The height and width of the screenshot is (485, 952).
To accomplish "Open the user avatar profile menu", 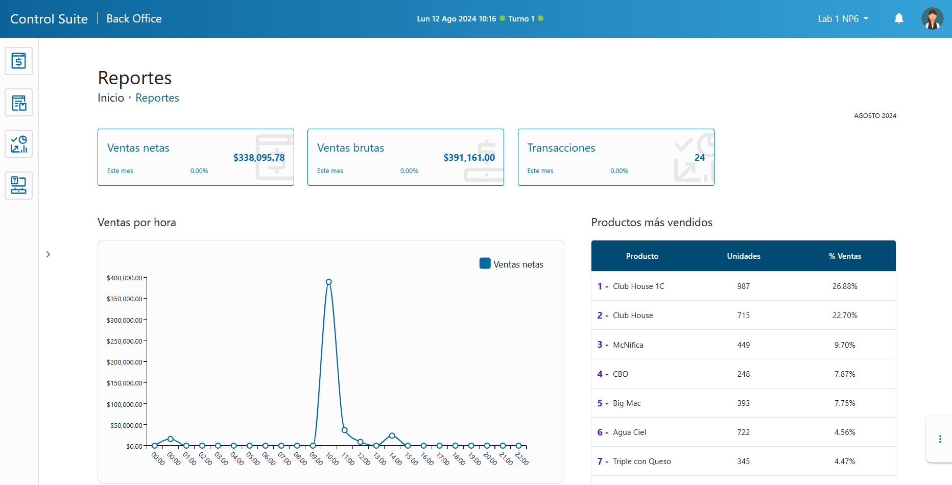I will click(932, 19).
